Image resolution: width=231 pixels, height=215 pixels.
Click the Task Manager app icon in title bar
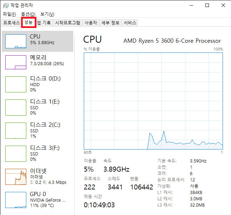pos(6,5)
